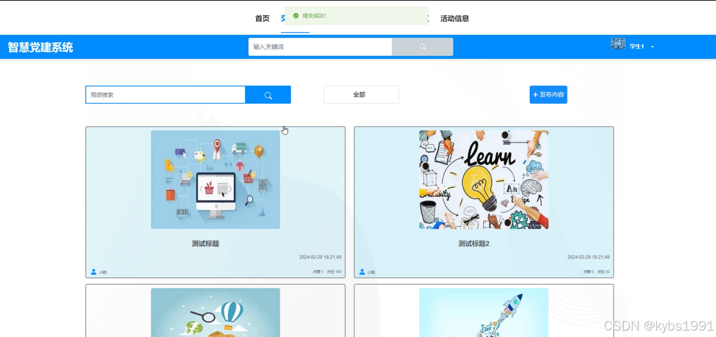
Task: Open the Learn lightbulb thumbnail
Action: 484,179
